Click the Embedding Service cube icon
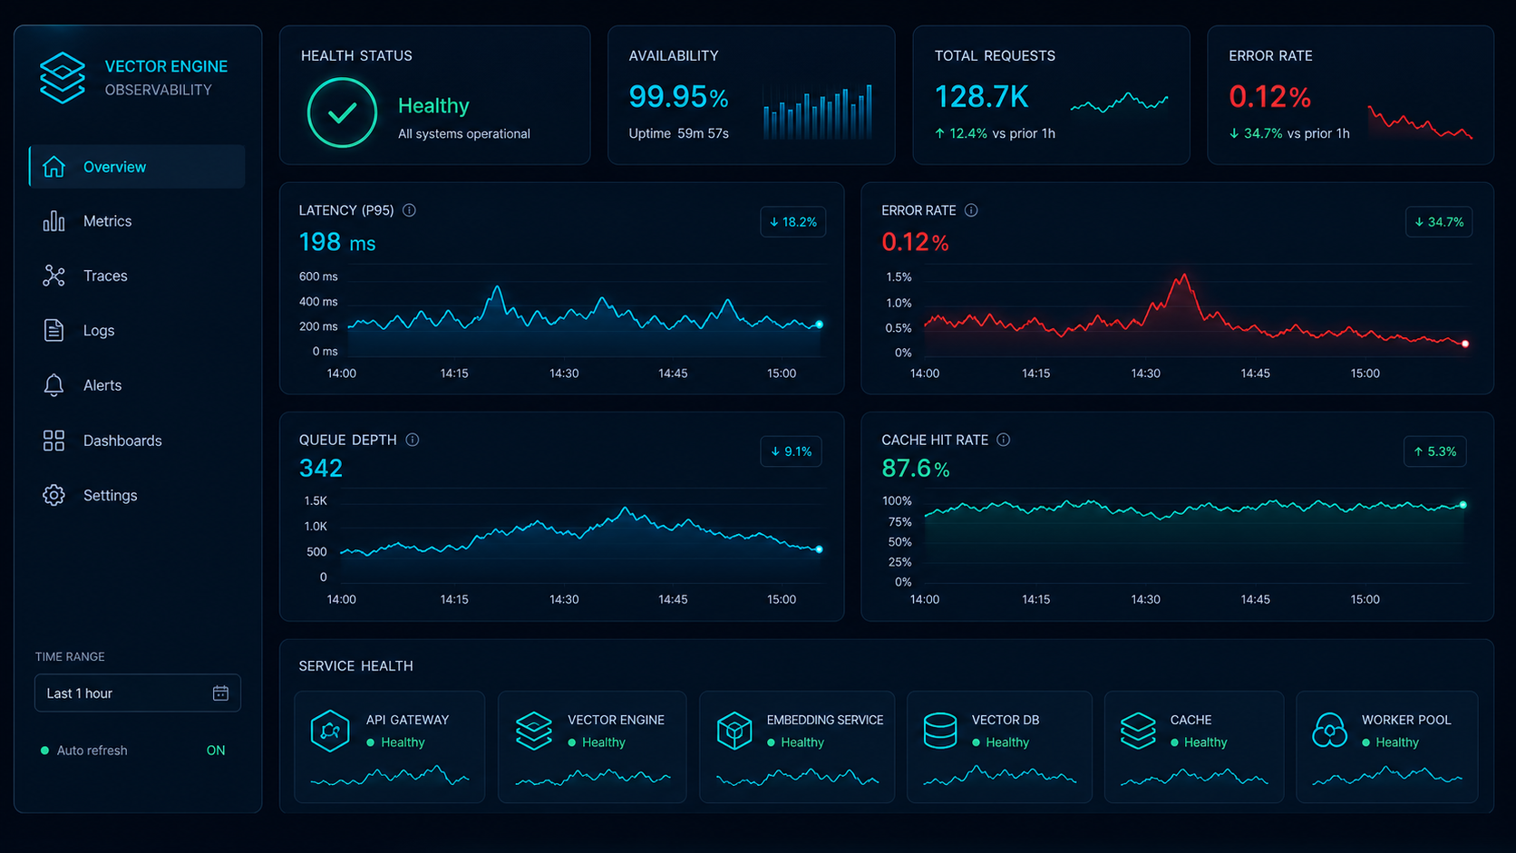This screenshot has width=1516, height=853. click(734, 731)
